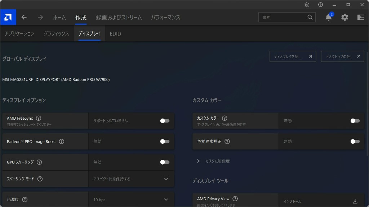The height and width of the screenshot is (207, 369).
Task: Select the ディスプレイ sub-tab
Action: [x=89, y=33]
